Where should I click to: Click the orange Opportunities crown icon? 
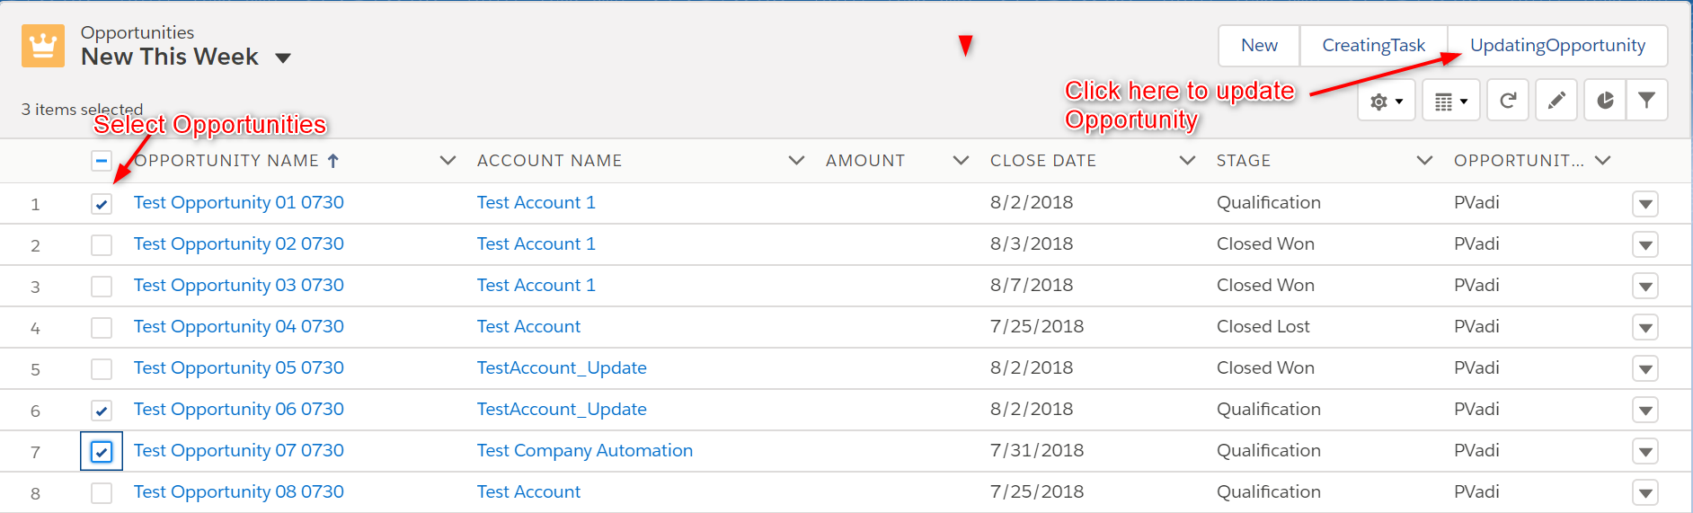(43, 46)
